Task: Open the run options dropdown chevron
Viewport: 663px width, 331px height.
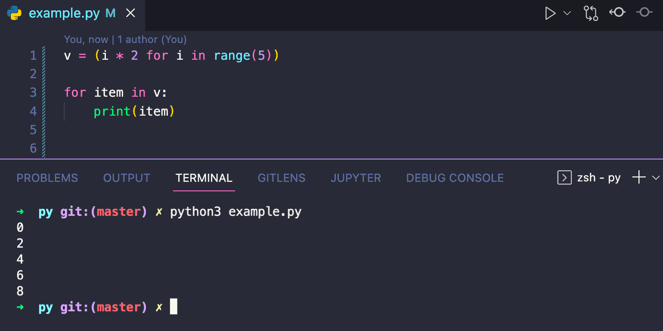Action: coord(567,13)
